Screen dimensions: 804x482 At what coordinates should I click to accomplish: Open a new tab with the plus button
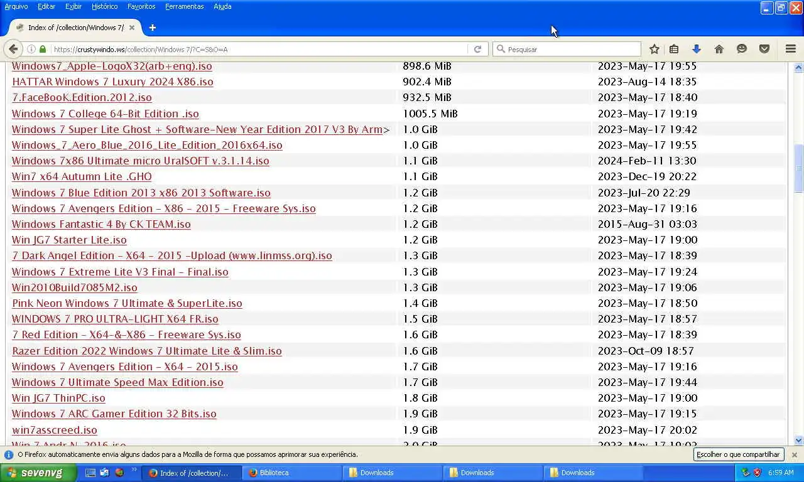pos(152,28)
